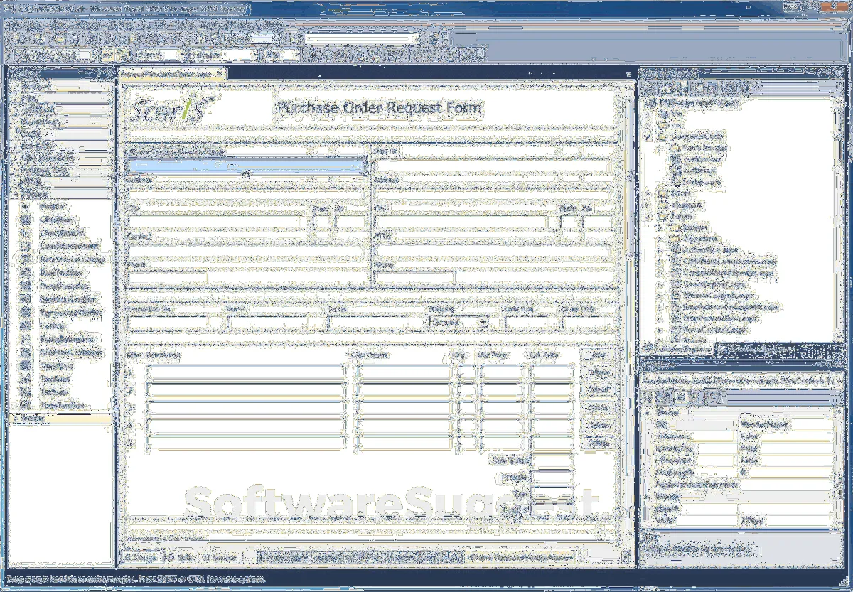Click the Purchase Order Request Form heading
This screenshot has width=853, height=592.
(x=378, y=108)
